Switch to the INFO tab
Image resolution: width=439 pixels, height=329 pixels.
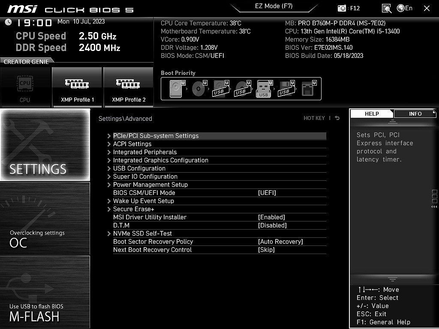[x=415, y=114]
